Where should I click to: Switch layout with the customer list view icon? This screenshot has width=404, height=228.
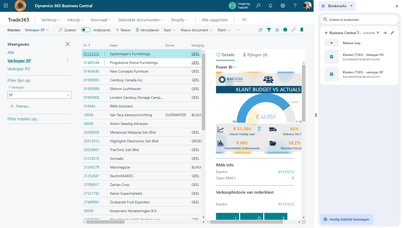277,30
